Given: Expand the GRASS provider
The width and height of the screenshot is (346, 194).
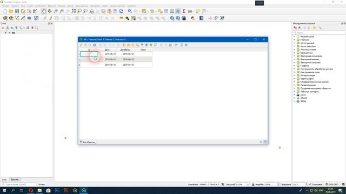Looking at the screenshot, I should (x=294, y=98).
